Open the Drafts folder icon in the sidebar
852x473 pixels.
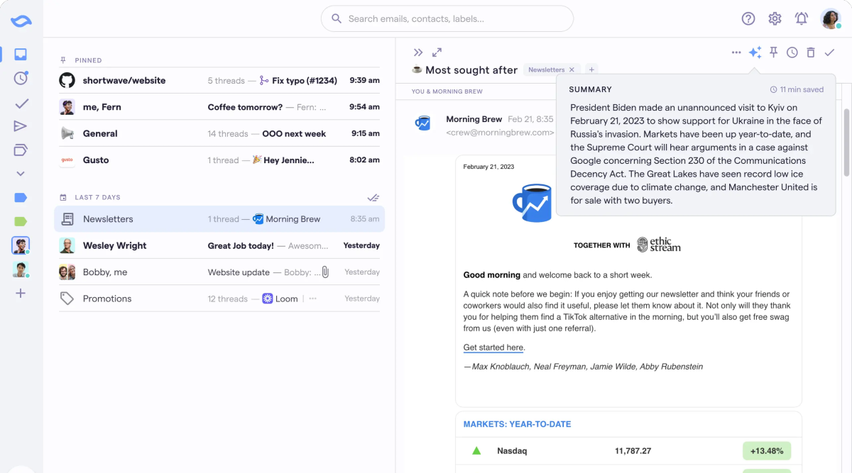pos(21,150)
